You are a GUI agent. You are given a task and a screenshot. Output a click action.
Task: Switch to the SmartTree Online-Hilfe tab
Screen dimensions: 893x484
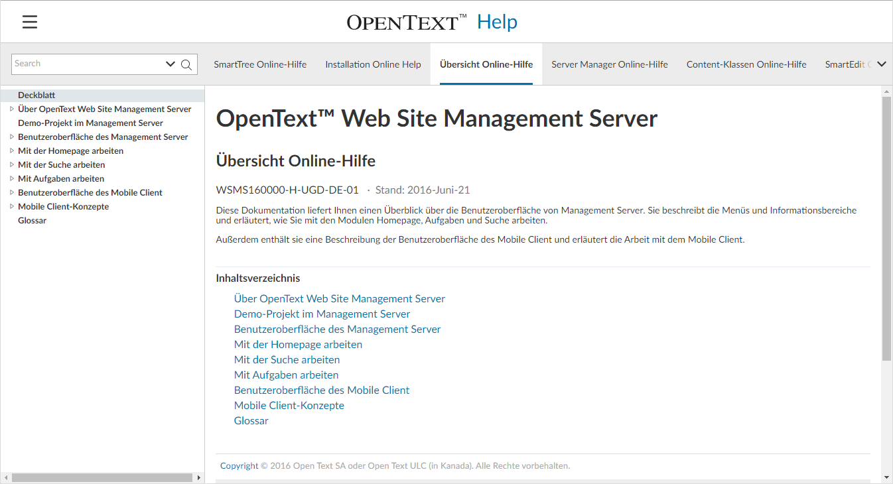(260, 64)
